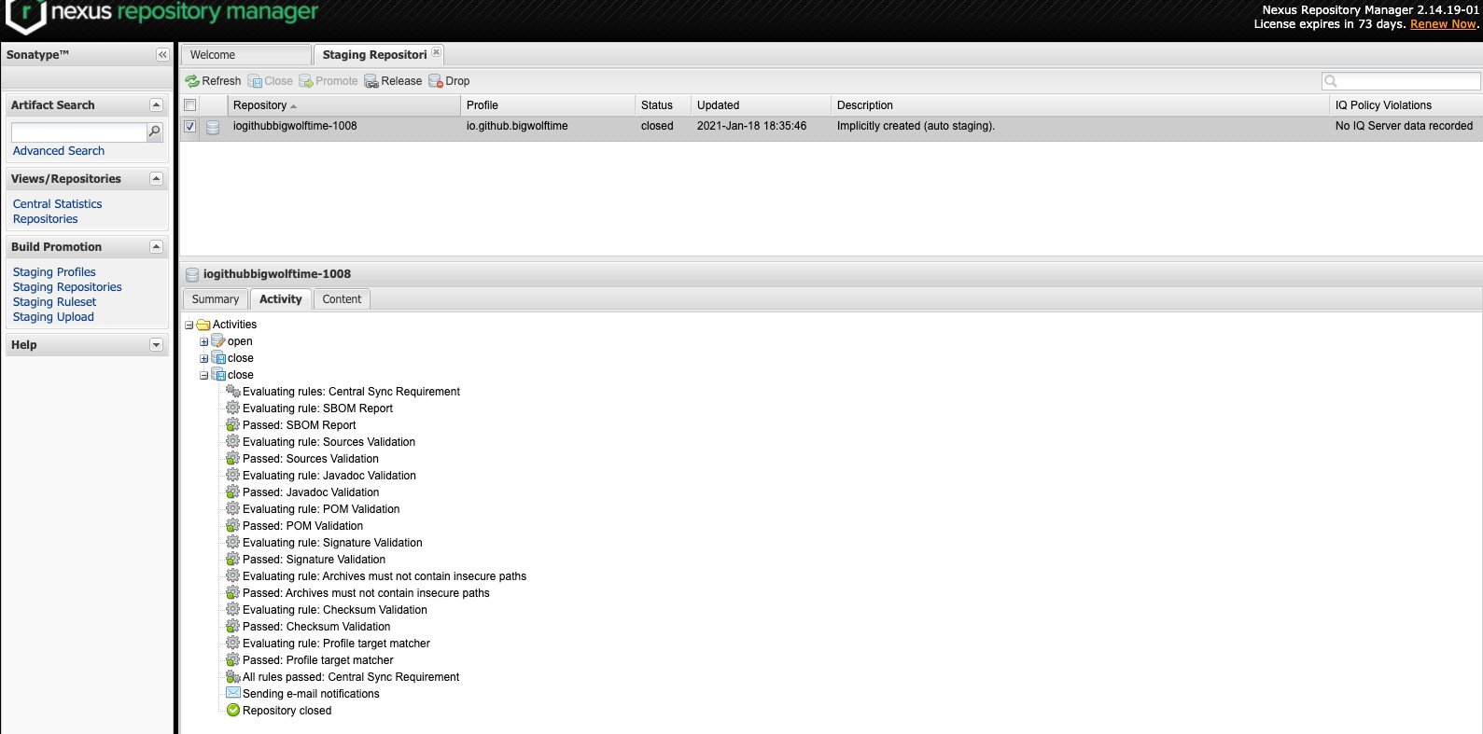1483x734 pixels.
Task: Open the Content tab
Action: point(342,299)
